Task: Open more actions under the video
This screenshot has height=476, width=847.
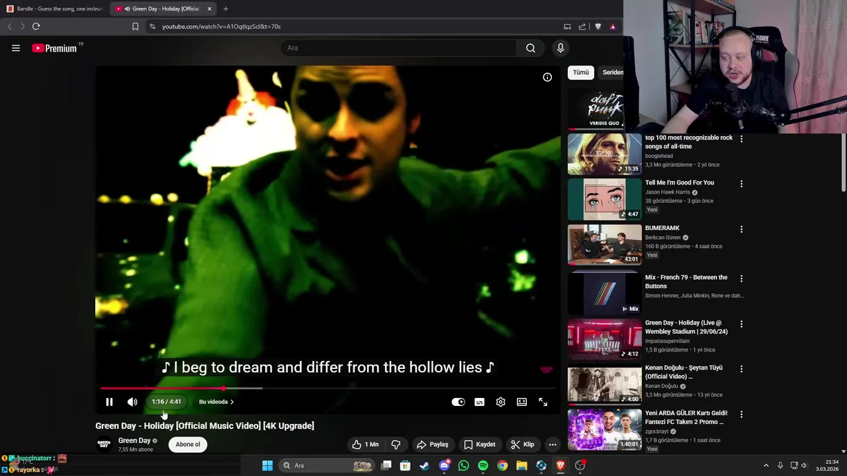Action: click(x=553, y=444)
